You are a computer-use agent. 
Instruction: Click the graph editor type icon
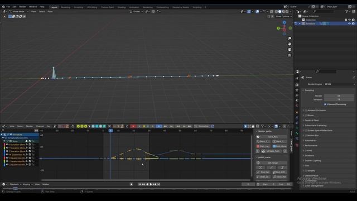click(4, 126)
